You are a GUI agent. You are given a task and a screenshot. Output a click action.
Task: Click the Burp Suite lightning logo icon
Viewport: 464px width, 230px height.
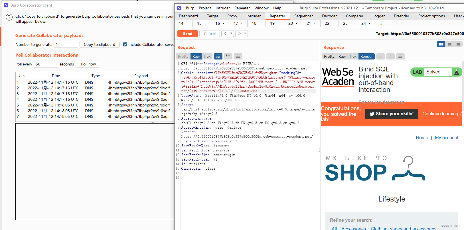179,8
